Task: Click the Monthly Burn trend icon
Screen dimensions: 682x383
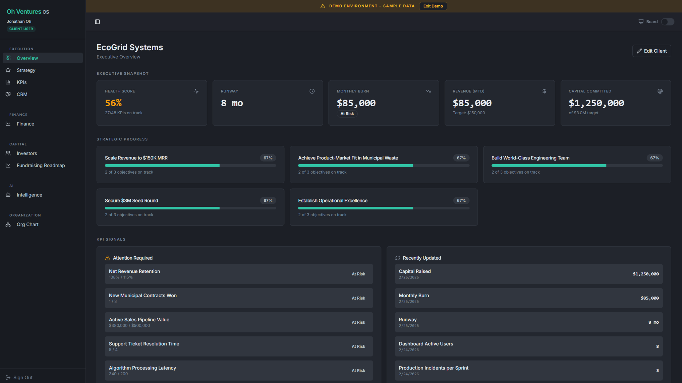Action: (428, 91)
